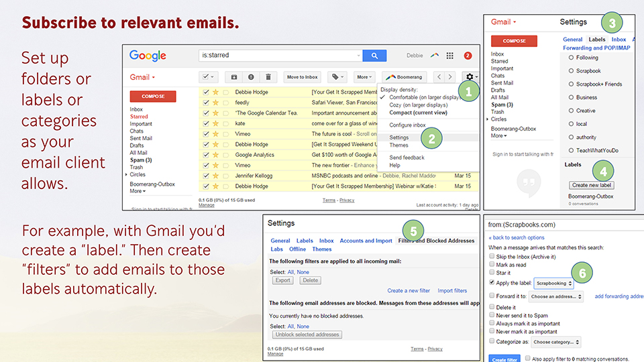This screenshot has height=362, width=644.
Task: Archive selected mail with the toolbar archive icon
Action: click(233, 76)
